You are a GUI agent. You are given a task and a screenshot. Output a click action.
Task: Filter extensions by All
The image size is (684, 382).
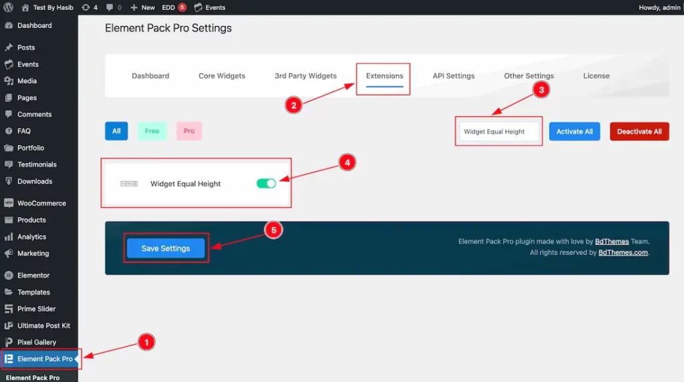[x=116, y=131]
